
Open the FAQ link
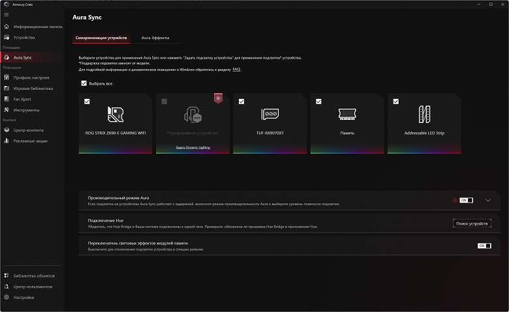click(236, 69)
